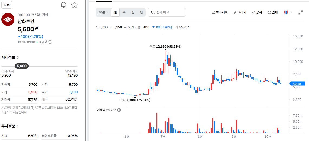Click the 최저 3,200 low marker
The image size is (309, 141).
[135, 100]
